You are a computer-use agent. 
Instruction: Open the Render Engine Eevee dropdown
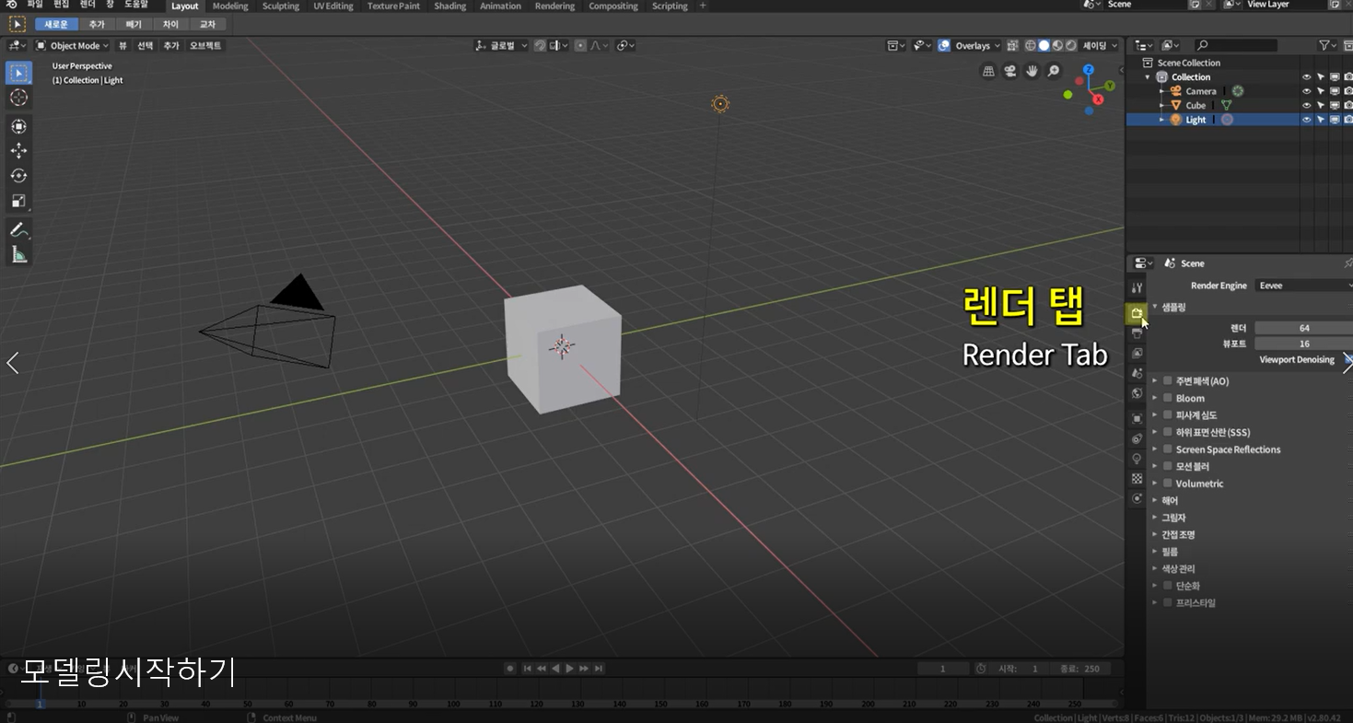point(1302,286)
